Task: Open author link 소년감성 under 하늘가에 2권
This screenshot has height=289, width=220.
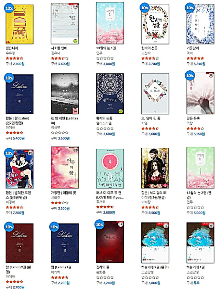Action: (x=147, y=272)
